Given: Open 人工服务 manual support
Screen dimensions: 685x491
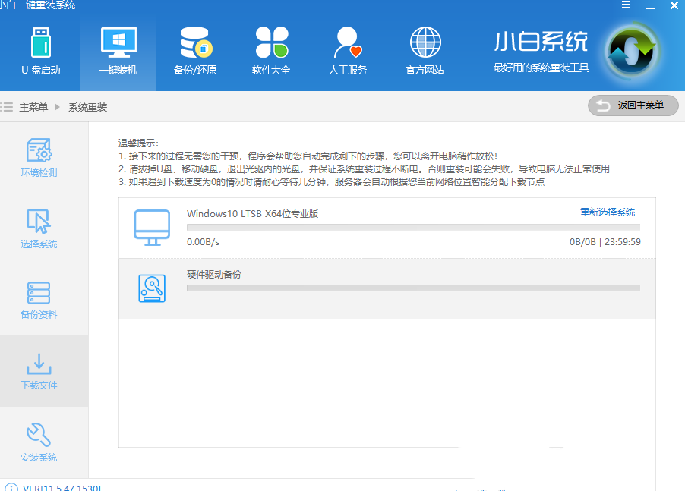Looking at the screenshot, I should click(348, 51).
